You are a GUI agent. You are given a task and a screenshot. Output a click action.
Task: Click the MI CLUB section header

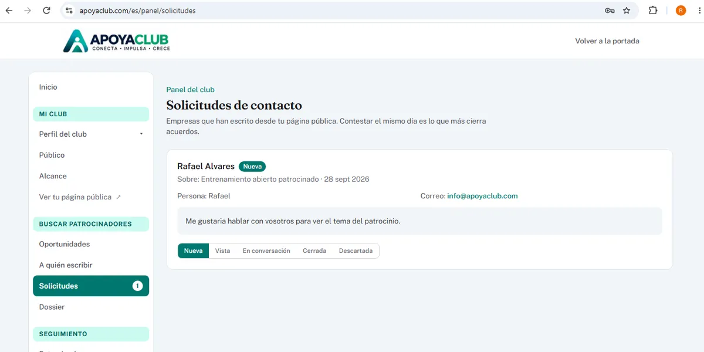tap(91, 114)
